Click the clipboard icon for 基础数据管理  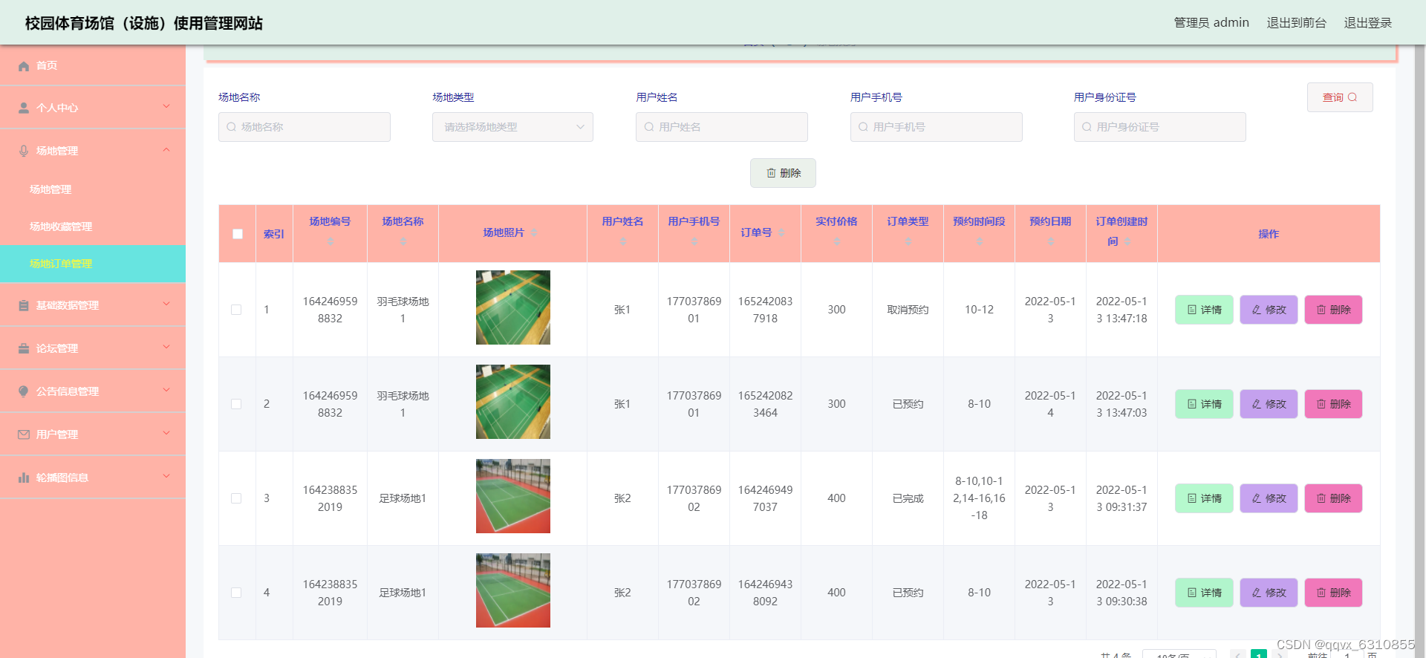[x=24, y=305]
